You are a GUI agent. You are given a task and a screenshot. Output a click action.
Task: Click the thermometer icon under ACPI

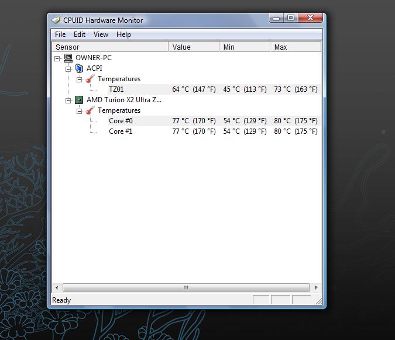coord(90,79)
